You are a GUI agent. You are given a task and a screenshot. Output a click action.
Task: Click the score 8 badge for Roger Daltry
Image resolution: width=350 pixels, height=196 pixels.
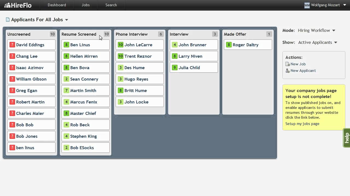point(229,45)
